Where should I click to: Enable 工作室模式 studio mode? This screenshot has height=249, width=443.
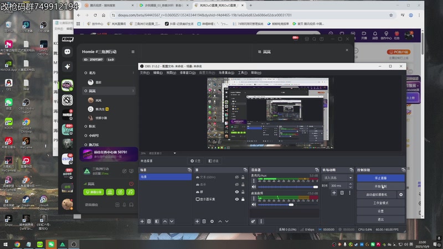[380, 203]
